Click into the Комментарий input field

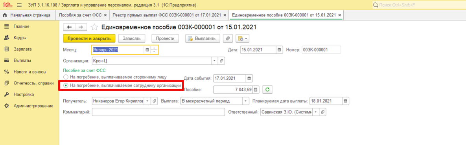[158, 112]
